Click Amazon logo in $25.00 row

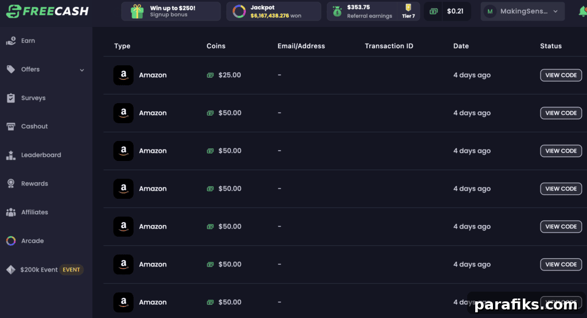[123, 75]
